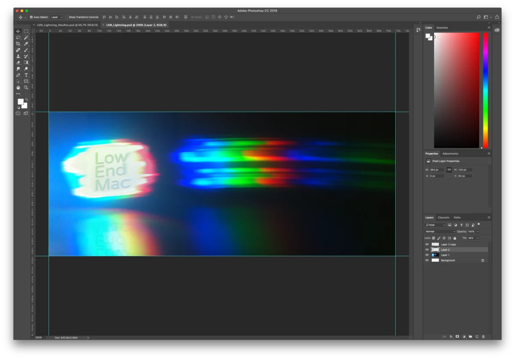The image size is (515, 359).
Task: Select the Clone Stamp tool
Action: point(18,56)
